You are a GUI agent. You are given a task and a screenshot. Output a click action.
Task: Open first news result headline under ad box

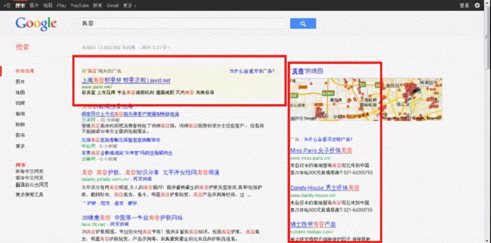pyautogui.click(x=130, y=114)
